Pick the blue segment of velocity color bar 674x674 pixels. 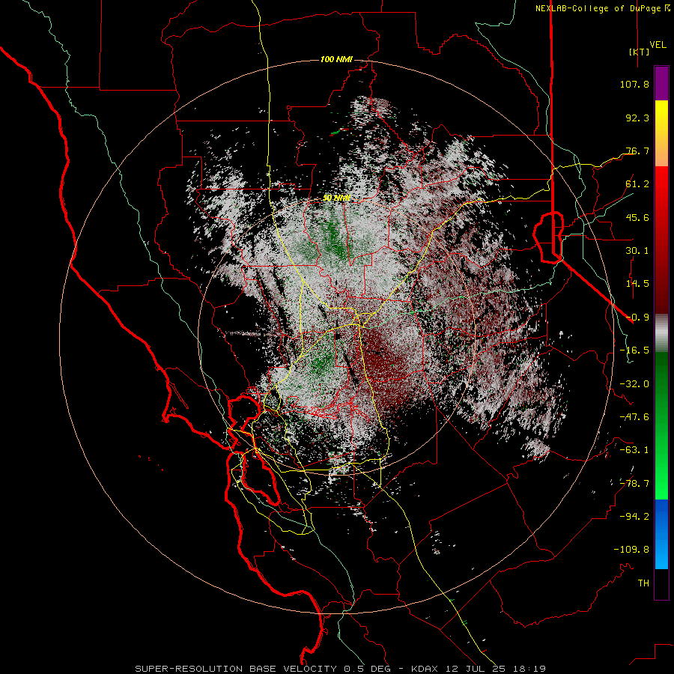(x=661, y=534)
